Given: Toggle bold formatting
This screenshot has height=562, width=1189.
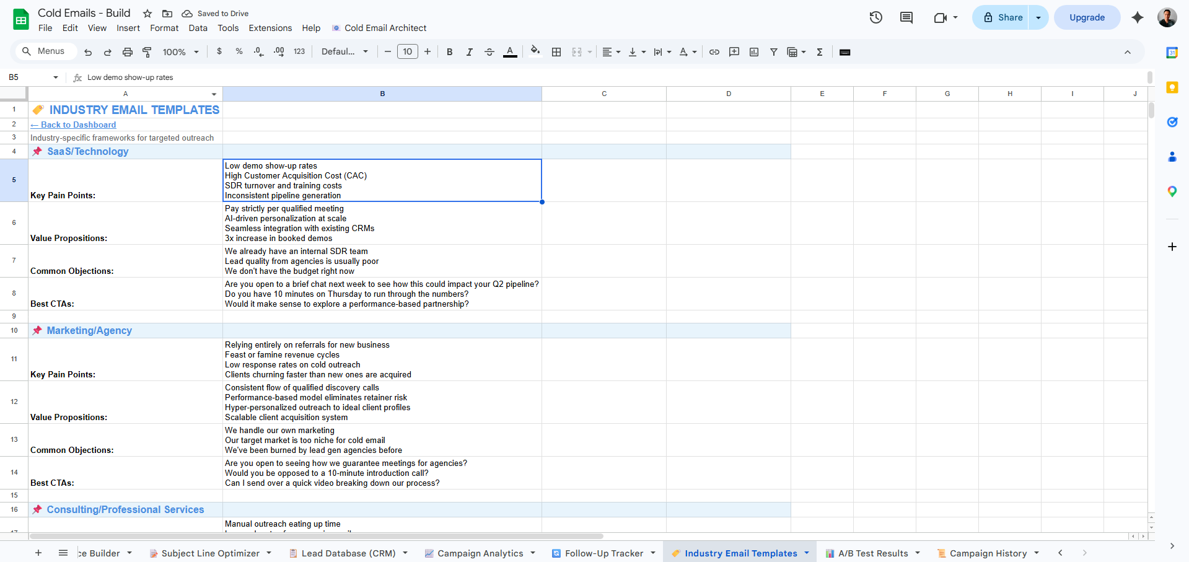Looking at the screenshot, I should click(x=450, y=52).
